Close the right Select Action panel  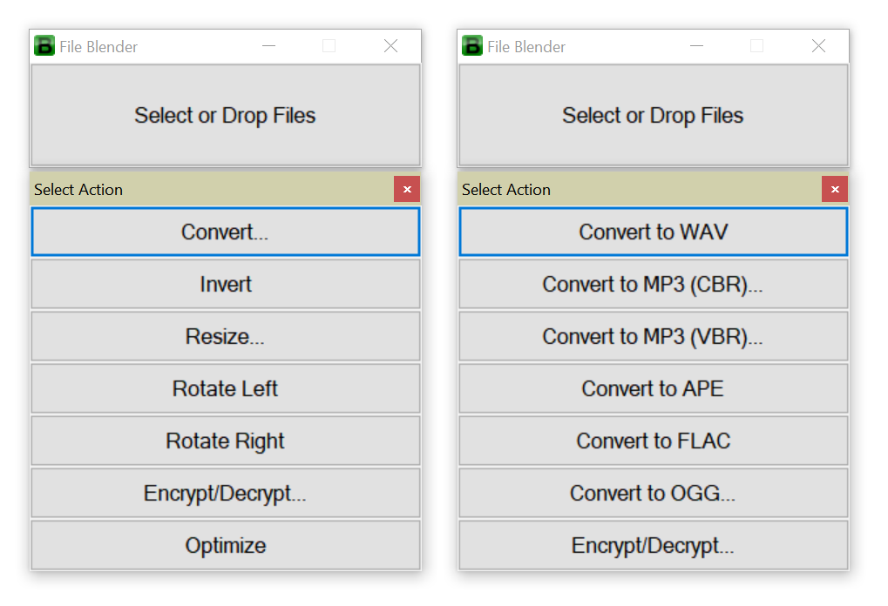835,189
